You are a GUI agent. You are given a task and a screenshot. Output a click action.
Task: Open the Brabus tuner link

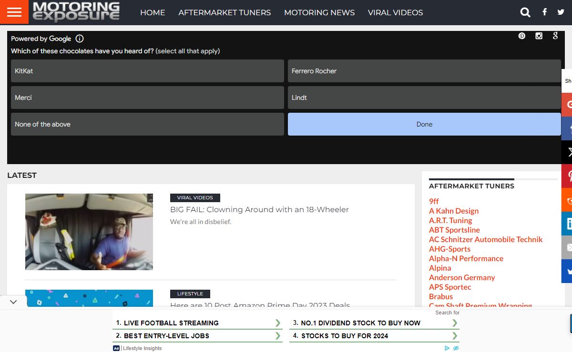tap(441, 296)
